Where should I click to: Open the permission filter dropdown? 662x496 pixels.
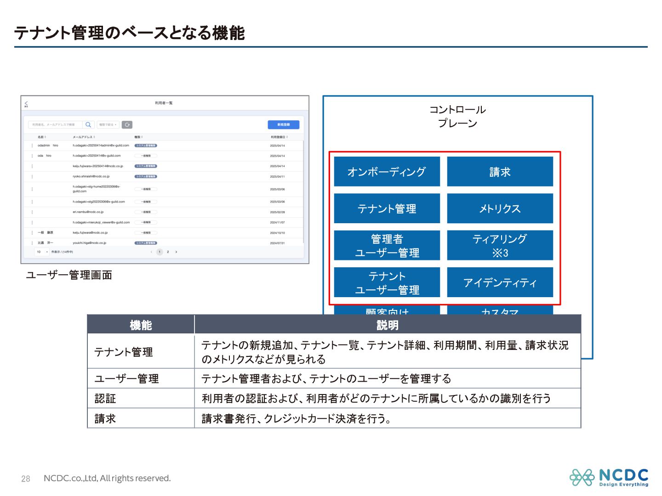click(x=108, y=124)
